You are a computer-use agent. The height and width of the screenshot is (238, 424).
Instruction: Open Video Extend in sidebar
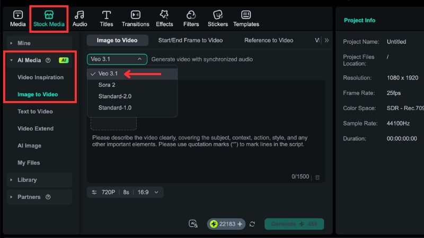[36, 129]
